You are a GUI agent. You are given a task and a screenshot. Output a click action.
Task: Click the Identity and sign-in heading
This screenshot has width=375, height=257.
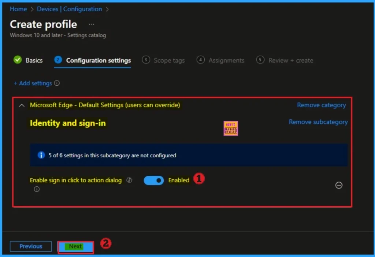[68, 123]
